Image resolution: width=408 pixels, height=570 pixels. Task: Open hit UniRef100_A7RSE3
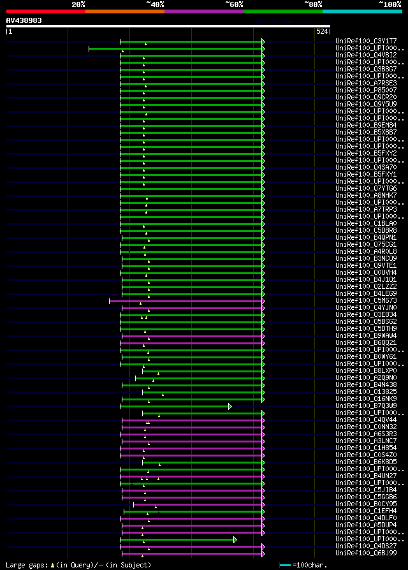tap(366, 84)
